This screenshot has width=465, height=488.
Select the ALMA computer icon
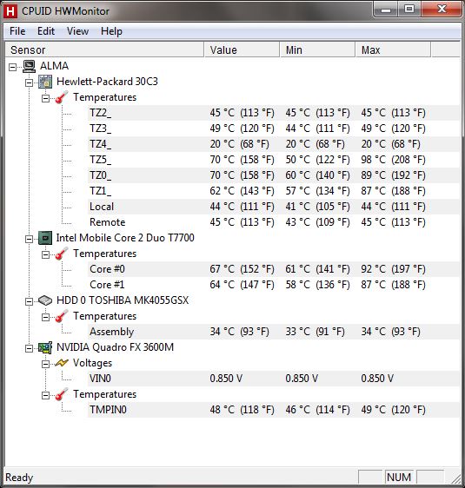coord(29,66)
